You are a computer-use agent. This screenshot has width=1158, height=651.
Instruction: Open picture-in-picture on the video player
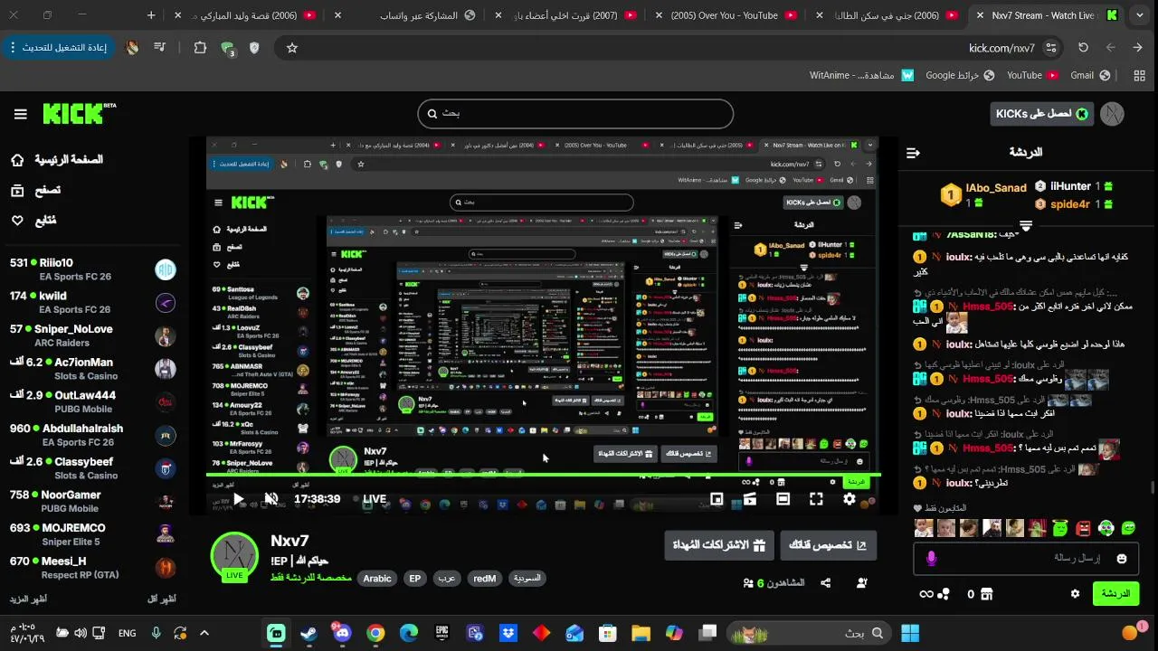pos(717,499)
